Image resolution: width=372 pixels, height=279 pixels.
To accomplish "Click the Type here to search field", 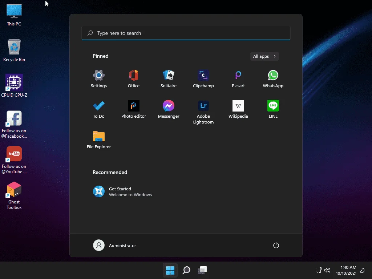I will click(186, 33).
